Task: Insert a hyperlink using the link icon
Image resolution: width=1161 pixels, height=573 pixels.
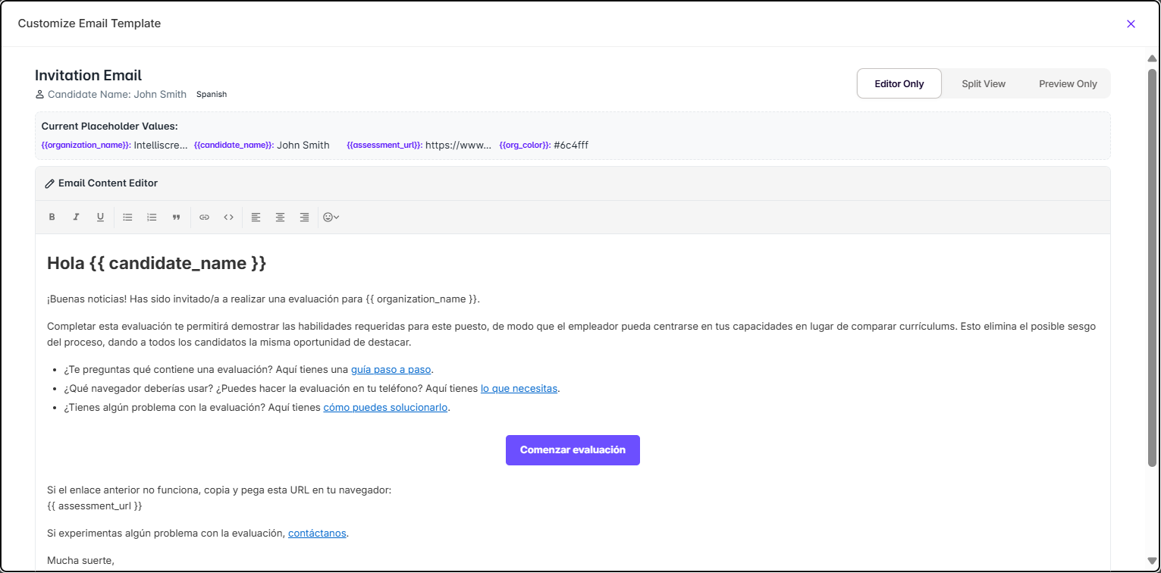Action: point(204,218)
